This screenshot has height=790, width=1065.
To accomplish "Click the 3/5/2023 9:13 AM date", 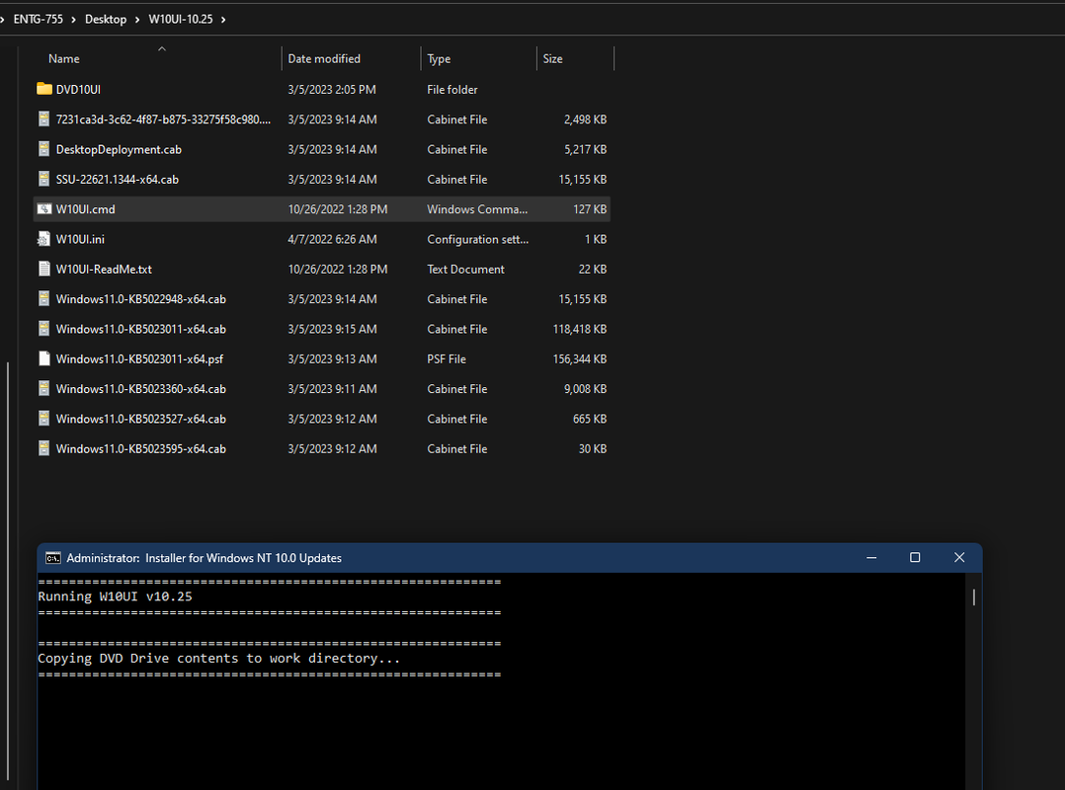I will [332, 358].
